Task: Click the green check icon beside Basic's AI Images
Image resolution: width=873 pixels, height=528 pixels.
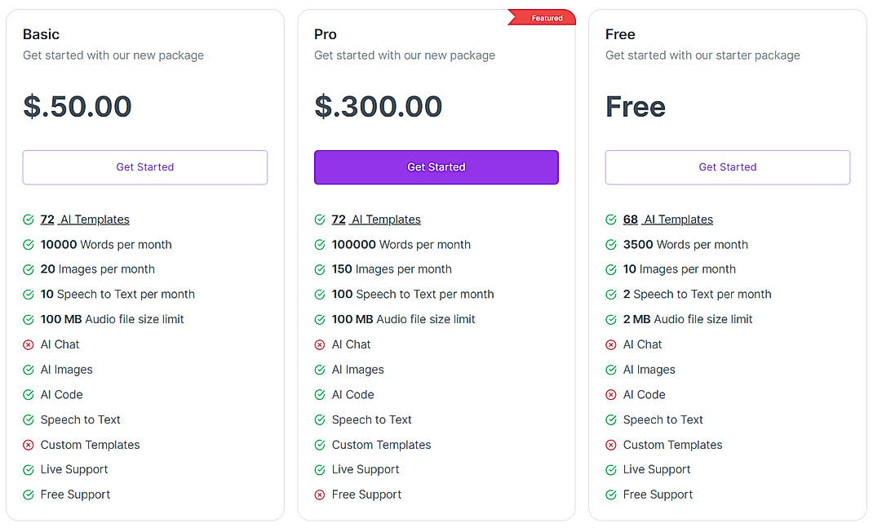Action: (28, 370)
